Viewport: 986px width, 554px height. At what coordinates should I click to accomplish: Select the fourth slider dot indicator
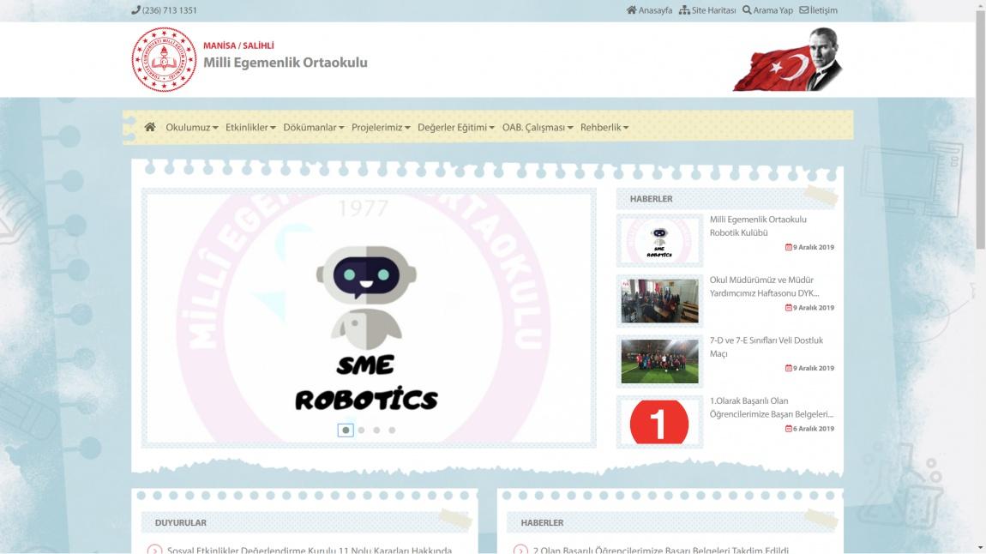[x=392, y=431]
